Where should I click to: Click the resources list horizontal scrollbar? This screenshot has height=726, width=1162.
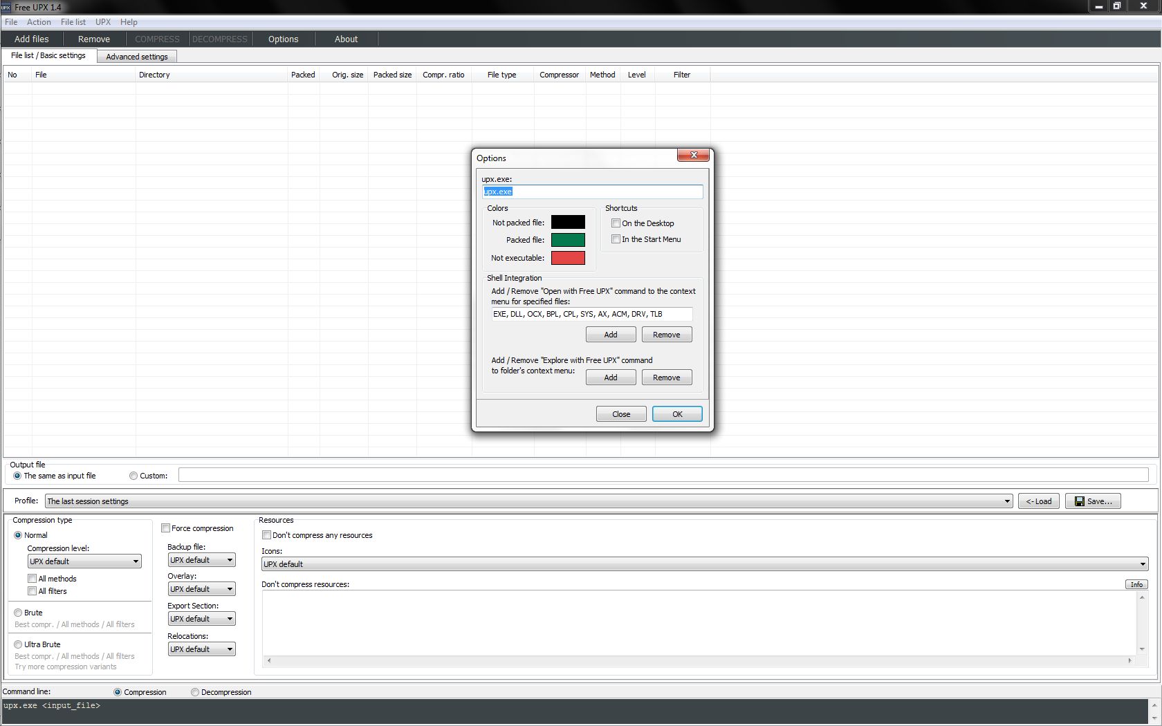click(x=699, y=660)
